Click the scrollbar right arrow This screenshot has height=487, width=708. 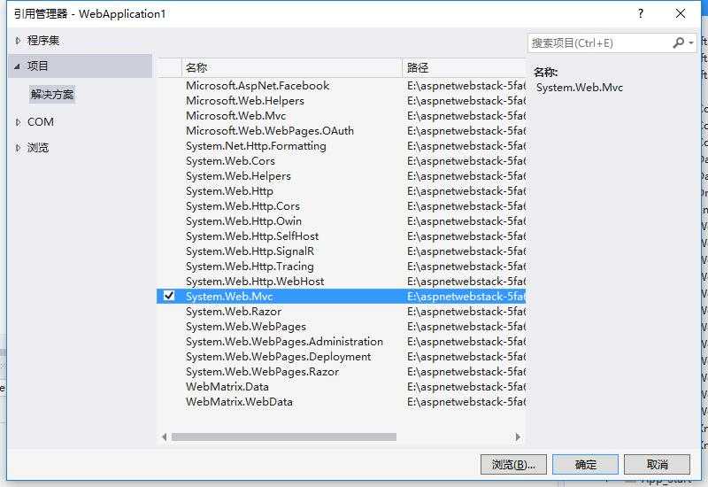click(518, 437)
